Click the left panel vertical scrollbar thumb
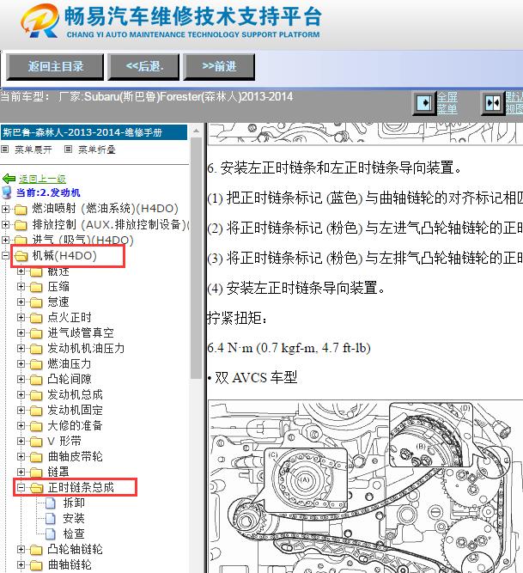The image size is (523, 573). click(196, 258)
